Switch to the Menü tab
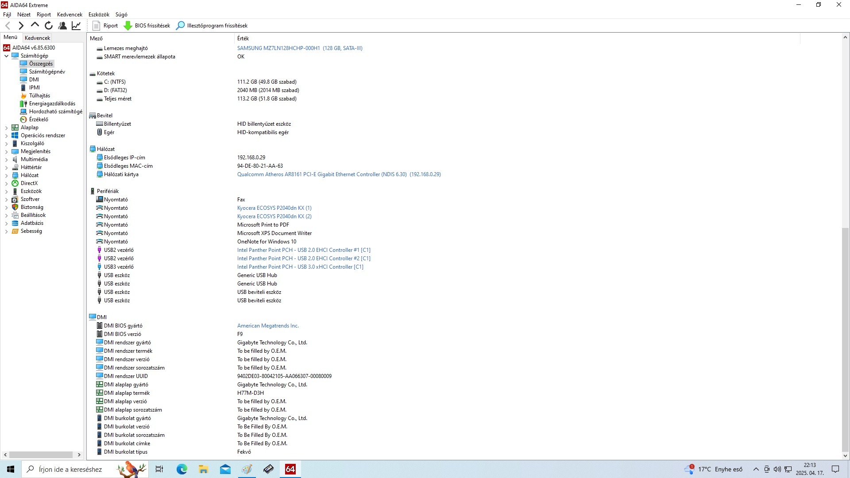850x478 pixels. (11, 38)
